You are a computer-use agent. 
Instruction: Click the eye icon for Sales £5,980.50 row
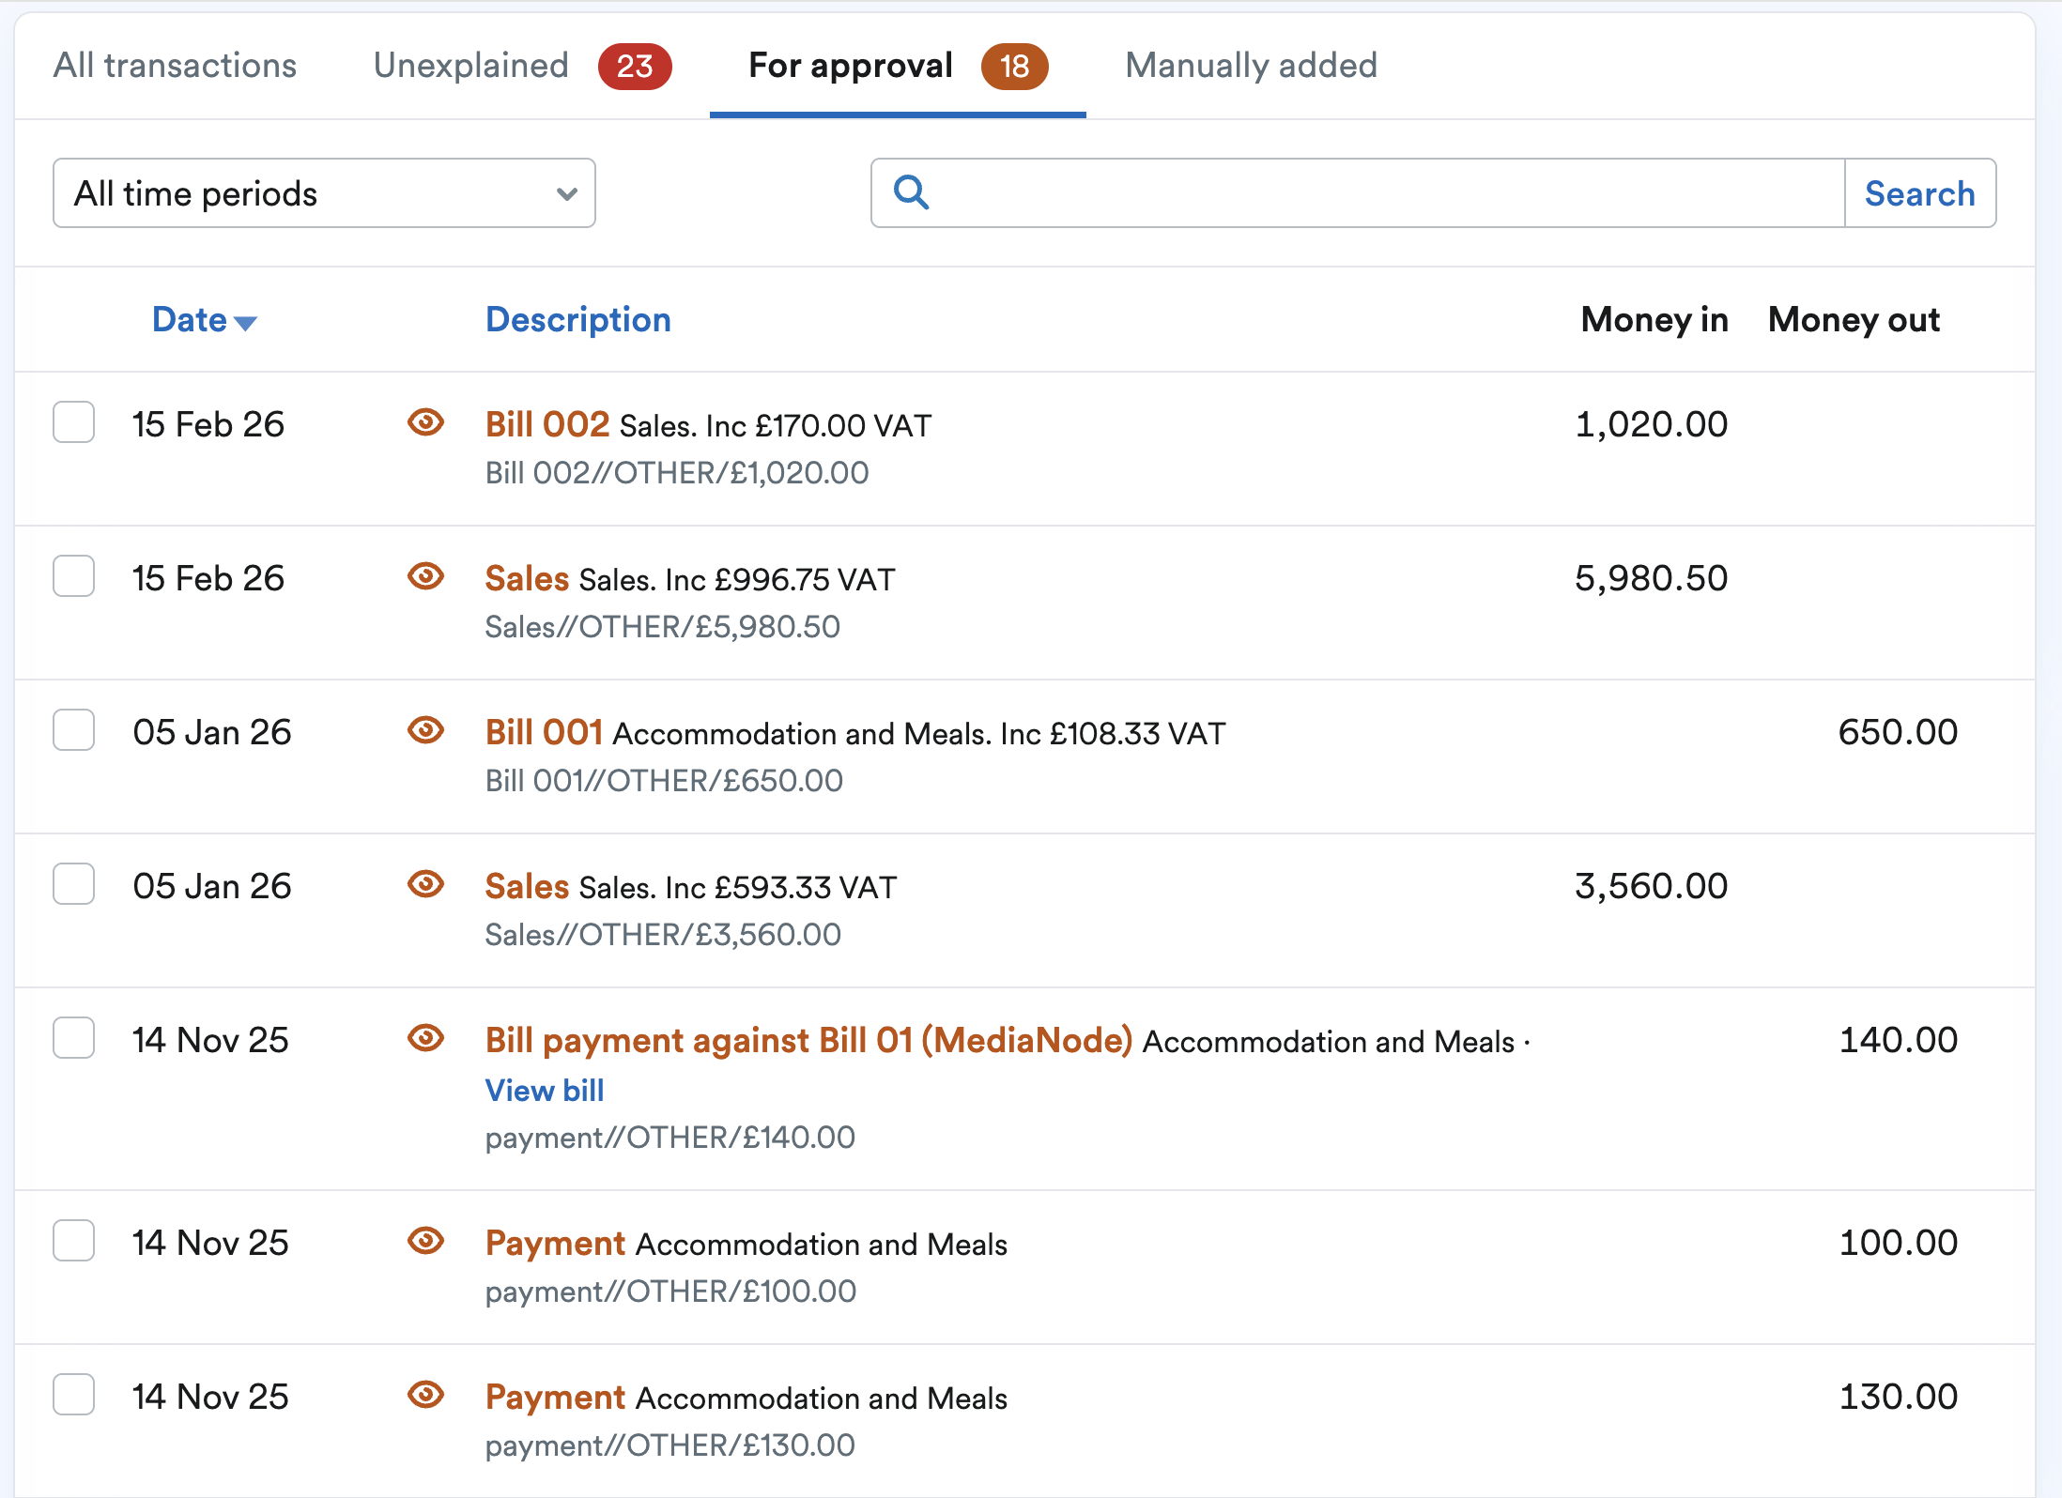[425, 577]
